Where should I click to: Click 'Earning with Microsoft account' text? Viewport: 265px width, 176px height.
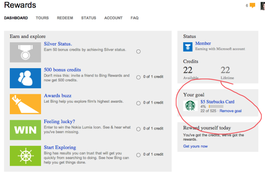point(220,49)
